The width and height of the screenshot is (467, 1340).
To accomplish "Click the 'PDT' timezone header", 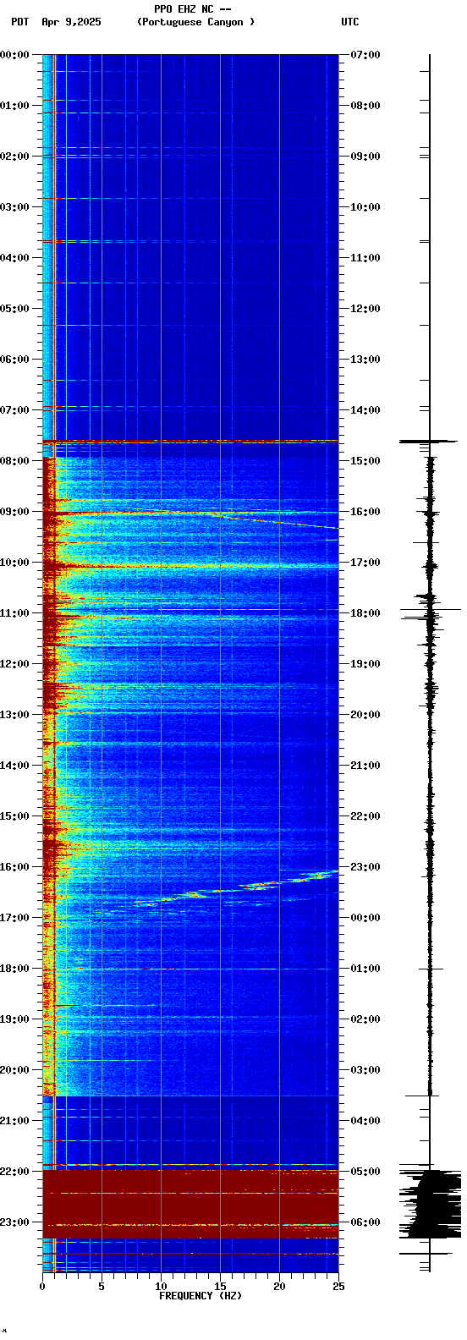I will [x=19, y=22].
